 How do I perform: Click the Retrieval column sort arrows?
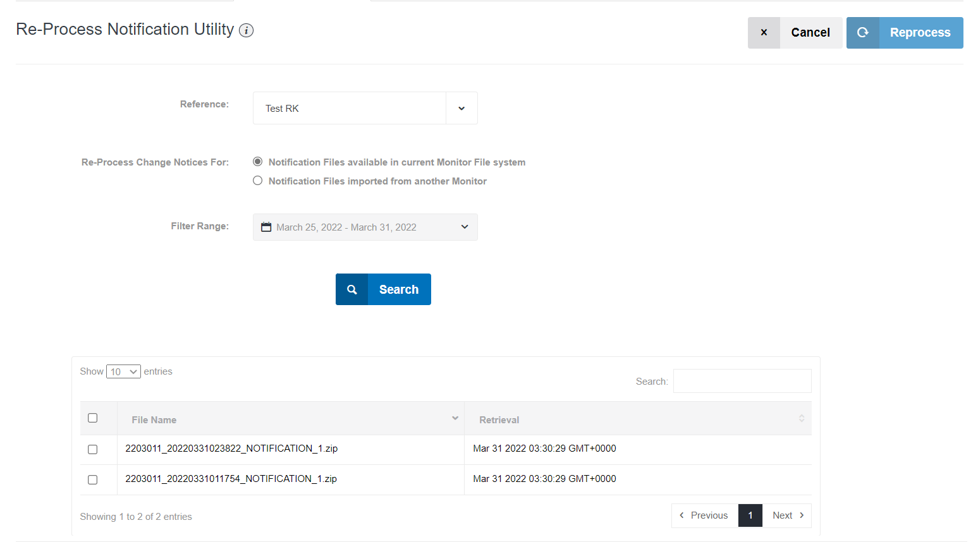[x=801, y=418]
